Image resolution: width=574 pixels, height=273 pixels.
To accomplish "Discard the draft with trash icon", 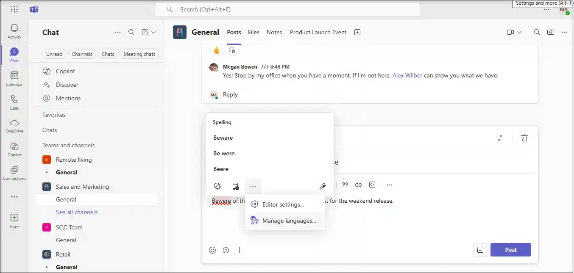I will (x=524, y=138).
